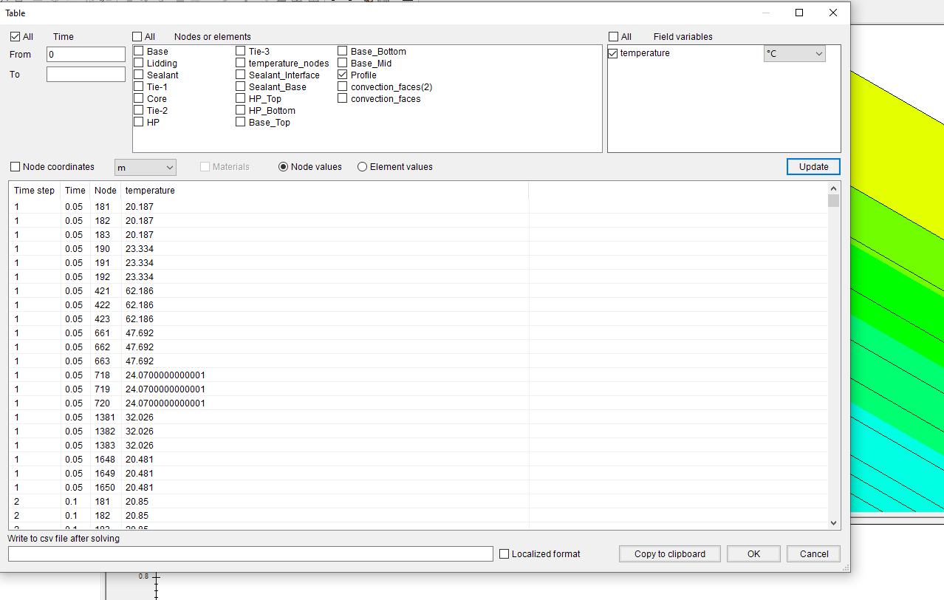Select value 24.0700000000001 for node 720
Viewport: 944px width, 600px height.
coord(165,403)
